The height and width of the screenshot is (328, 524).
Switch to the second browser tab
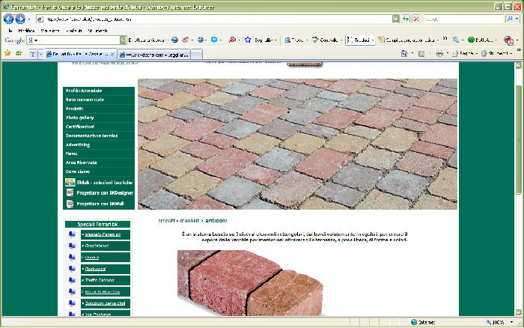tap(153, 55)
